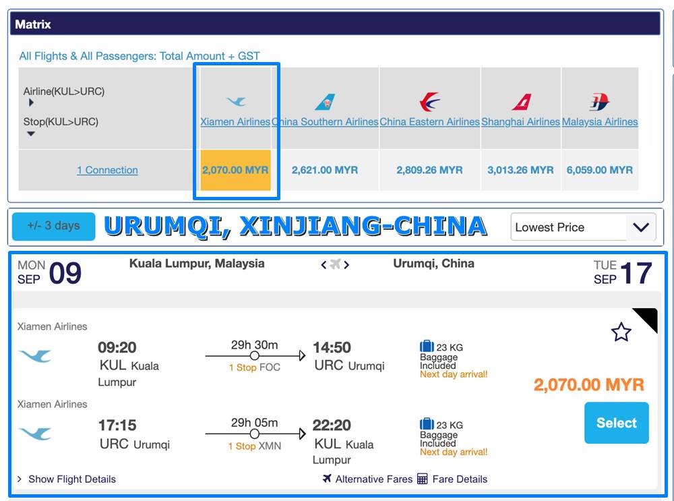Open the Xiamen Airlines link
This screenshot has width=674, height=501.
(x=235, y=121)
